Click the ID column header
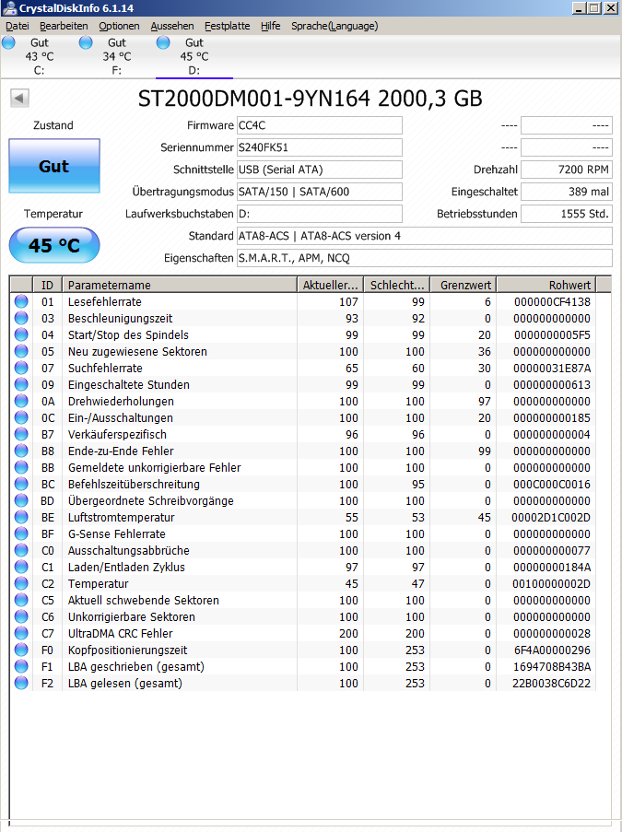622x832 pixels. click(x=47, y=285)
